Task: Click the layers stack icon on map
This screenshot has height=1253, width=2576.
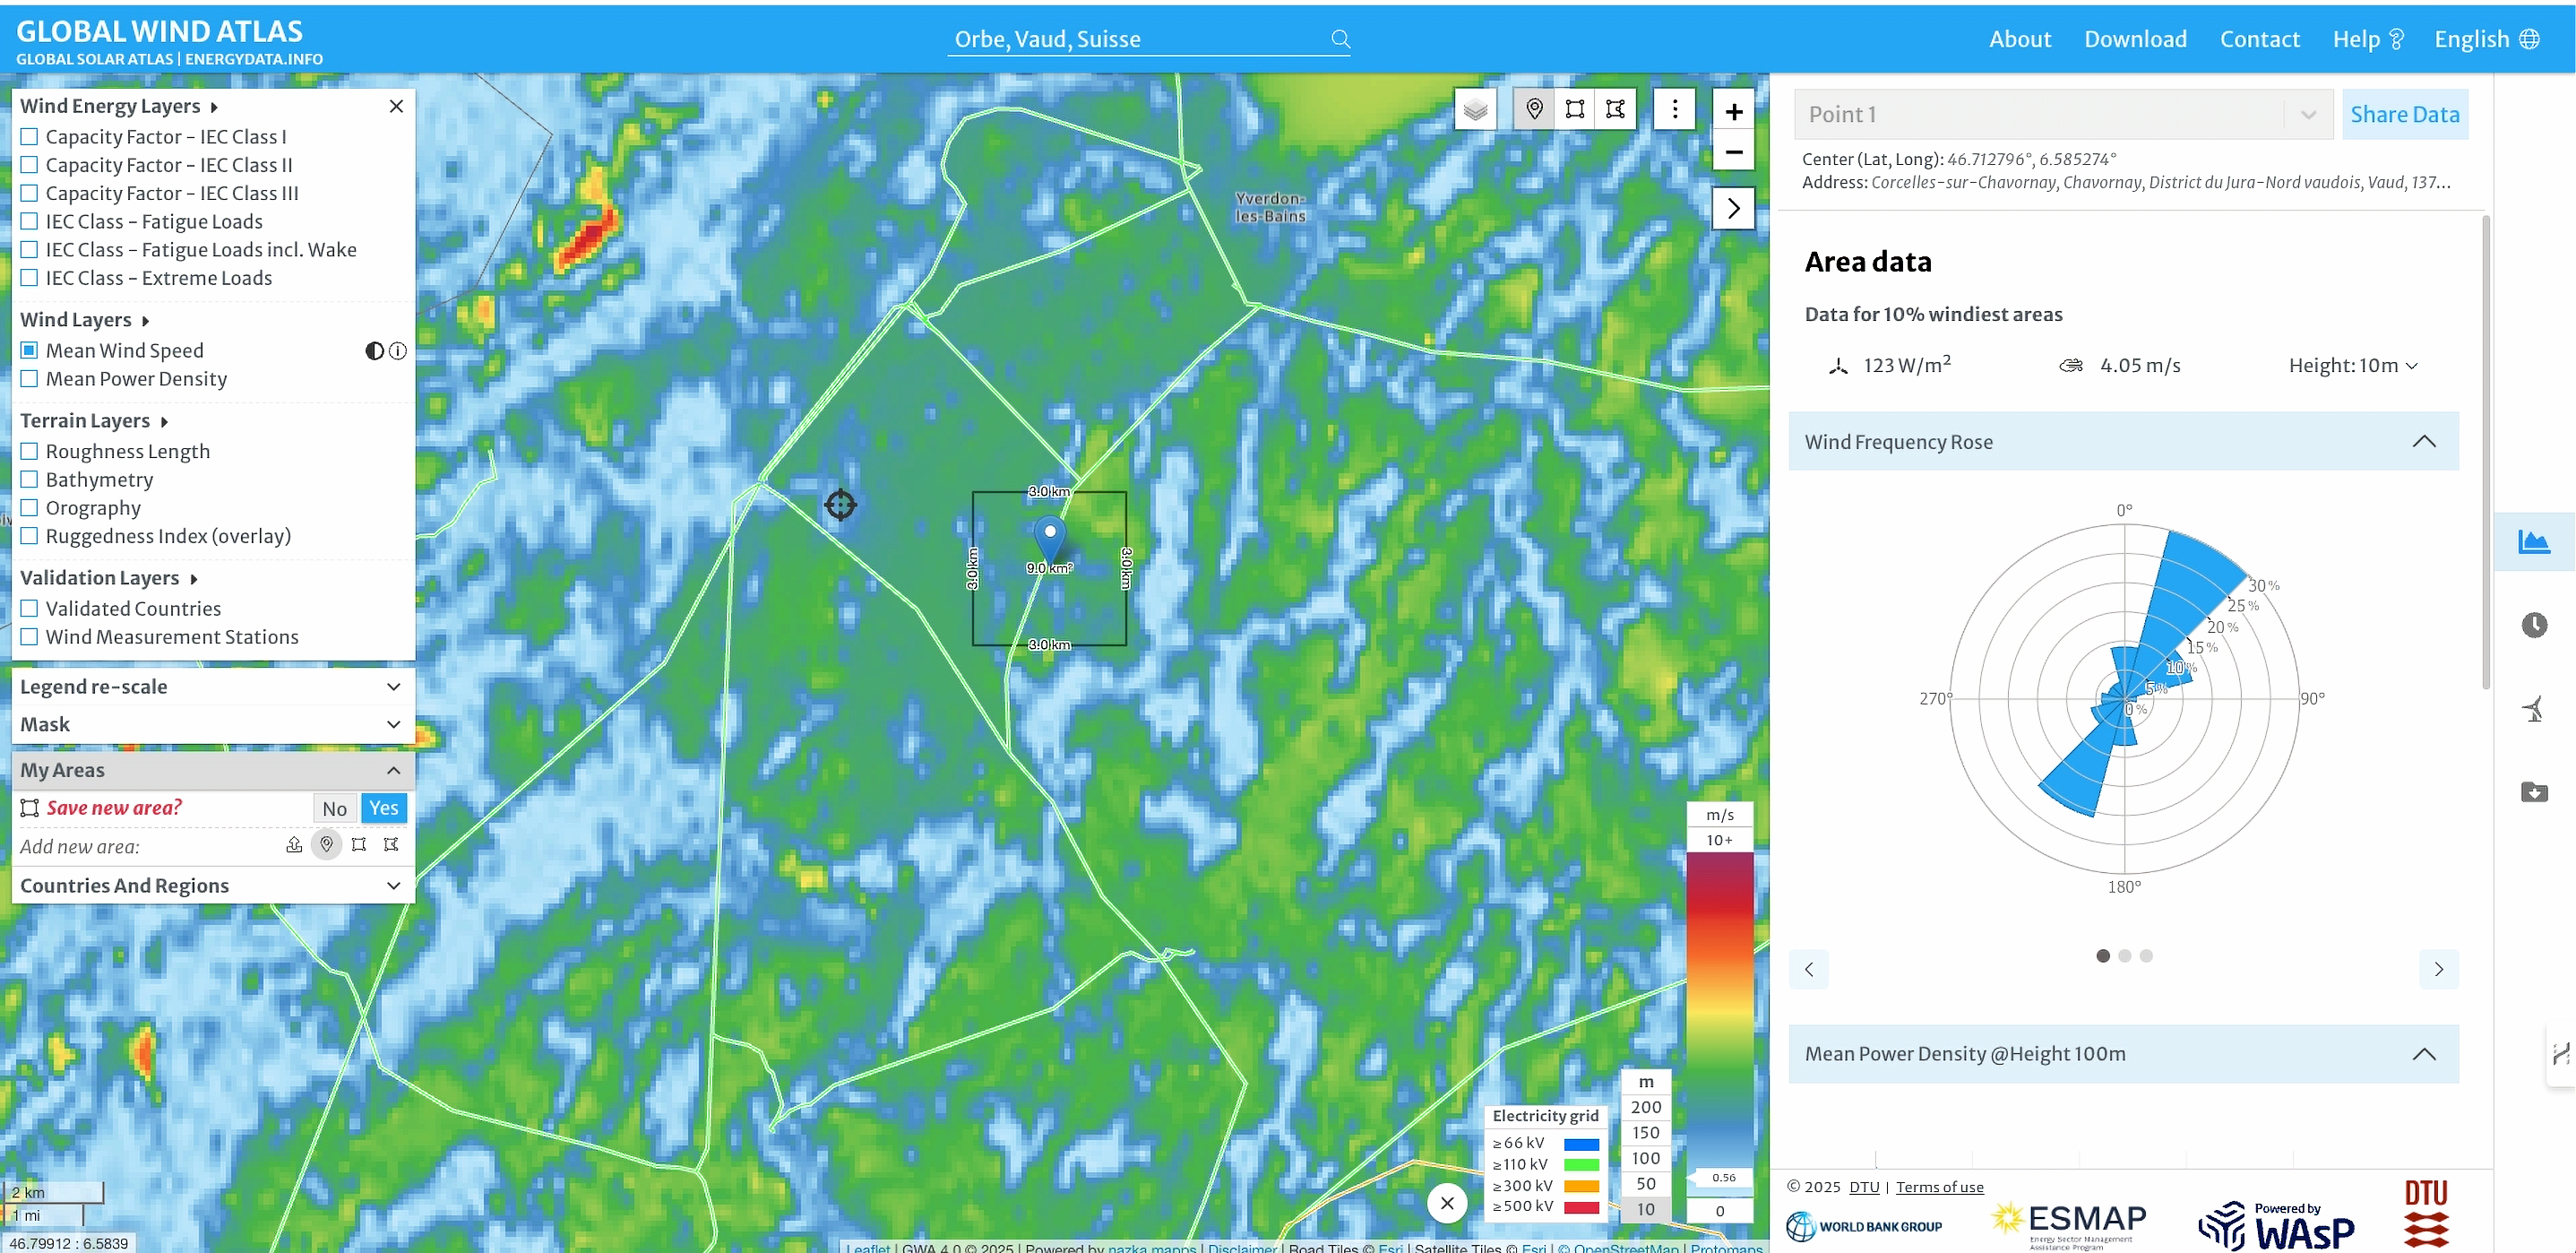Action: pos(1475,109)
